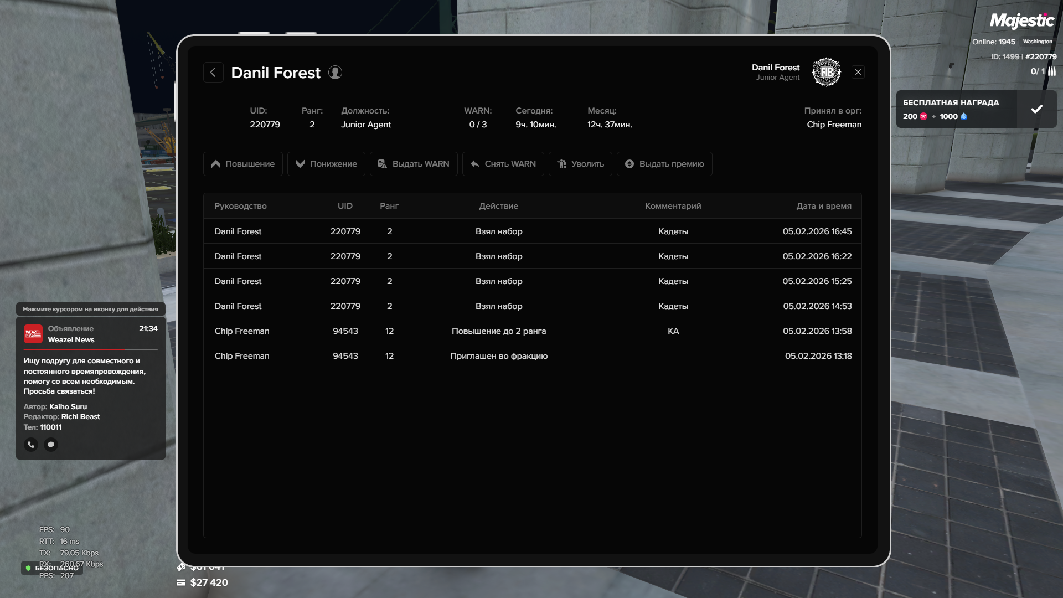Select the 16:45 Взял набор log entry

pyautogui.click(x=498, y=231)
